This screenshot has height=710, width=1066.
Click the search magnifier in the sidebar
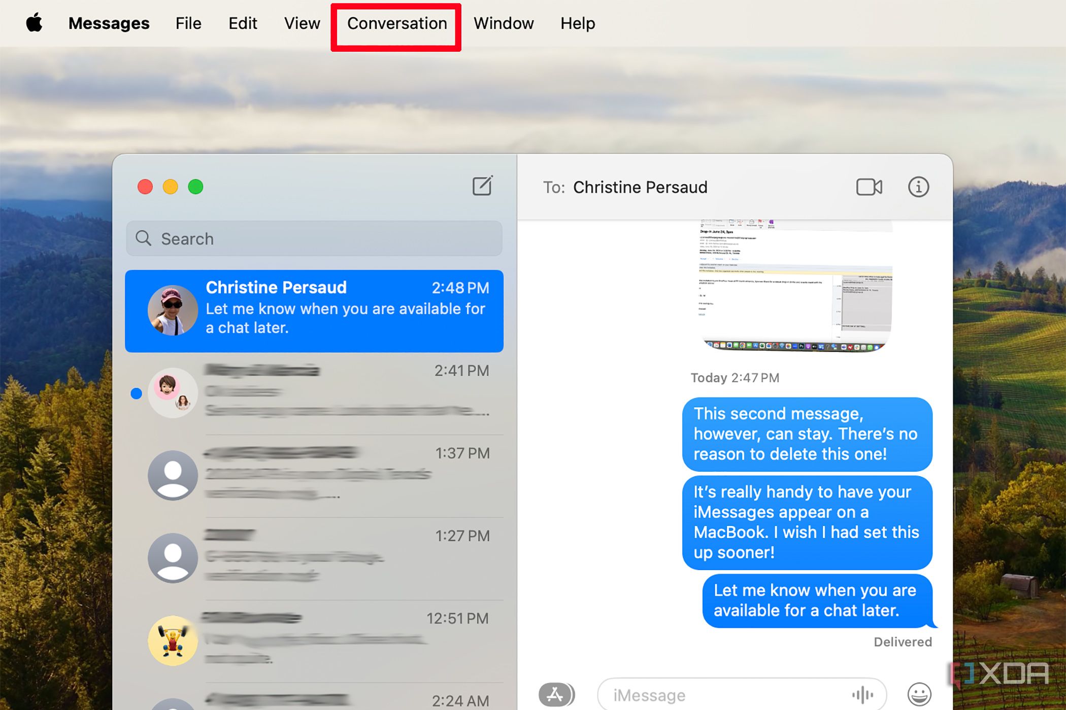(x=144, y=238)
